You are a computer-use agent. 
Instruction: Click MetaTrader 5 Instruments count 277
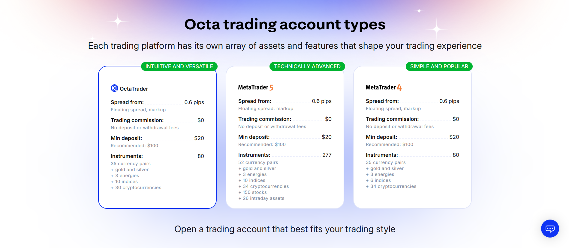327,155
